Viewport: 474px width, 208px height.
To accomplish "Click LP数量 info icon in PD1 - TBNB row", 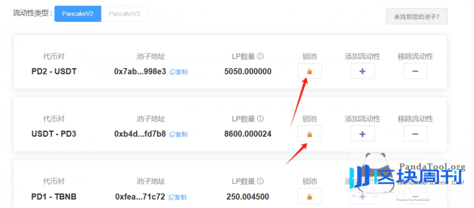I will click(260, 182).
